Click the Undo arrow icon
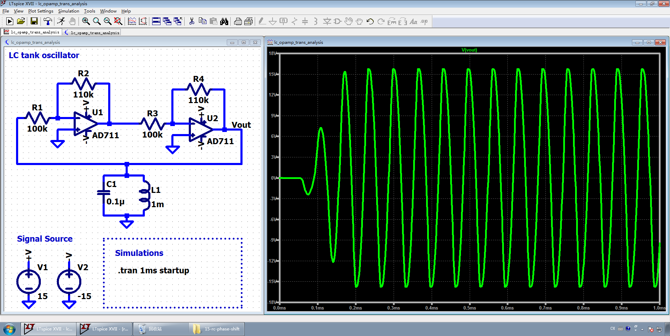Viewport: 670px width, 336px height. pos(370,22)
